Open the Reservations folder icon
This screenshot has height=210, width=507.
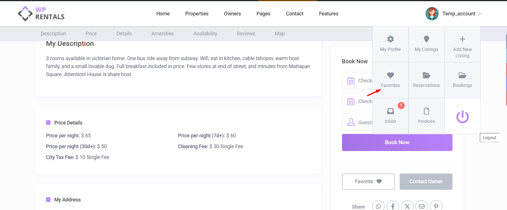[x=426, y=75]
